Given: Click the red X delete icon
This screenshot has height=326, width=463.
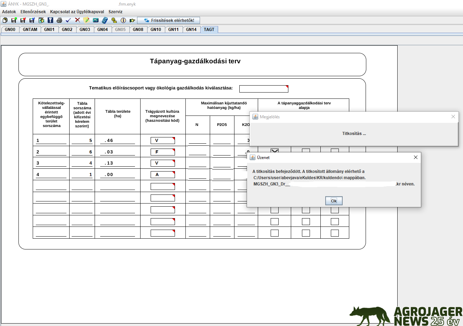Looking at the screenshot, I should tap(77, 20).
